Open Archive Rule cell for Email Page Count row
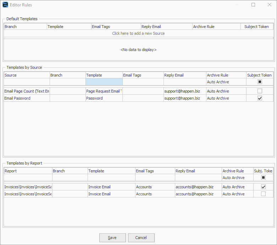The image size is (277, 245). (x=226, y=91)
